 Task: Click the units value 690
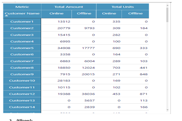(116, 48)
